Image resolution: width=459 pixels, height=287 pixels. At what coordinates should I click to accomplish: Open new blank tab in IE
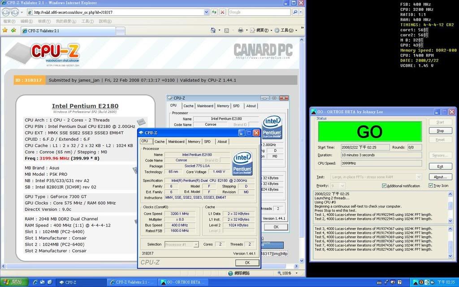pos(120,31)
